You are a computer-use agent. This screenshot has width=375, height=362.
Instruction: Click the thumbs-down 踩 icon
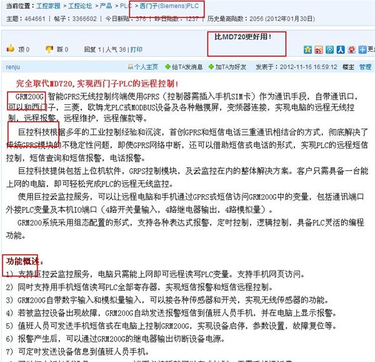tap(49, 49)
